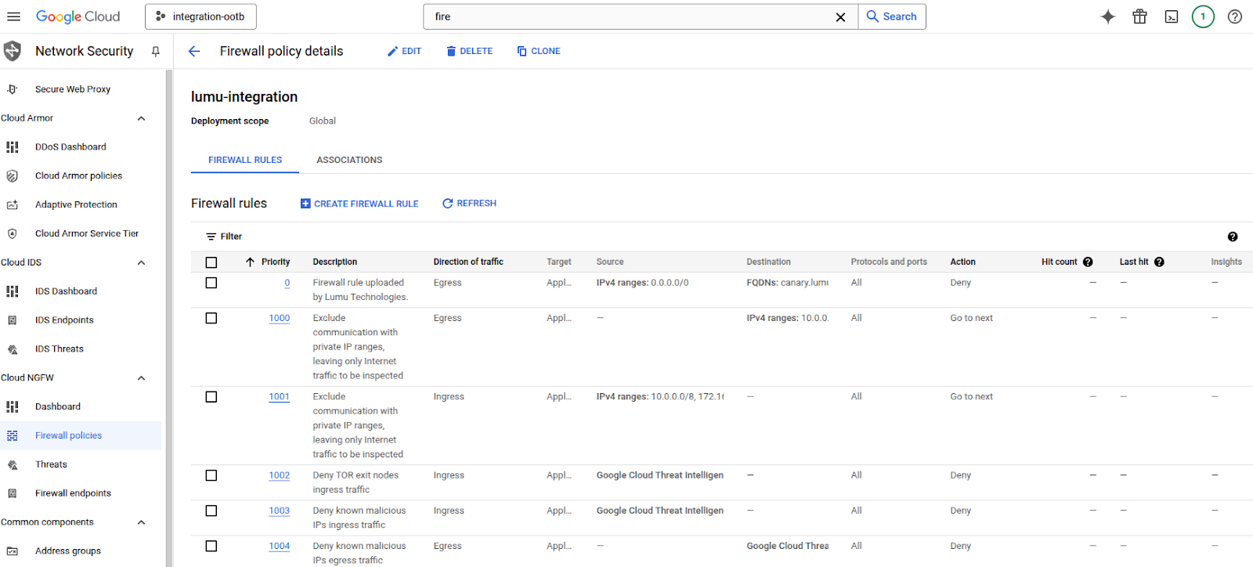Open the help question mark icon
This screenshot has height=567, width=1253.
click(1235, 16)
